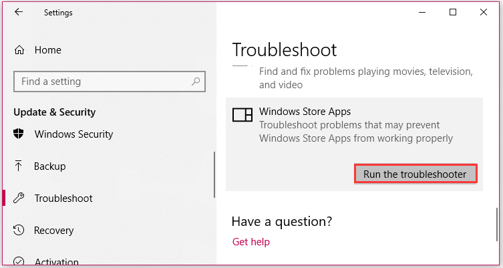The height and width of the screenshot is (268, 503).
Task: Select Store Apps troubleshooter description text
Action: pos(356,132)
